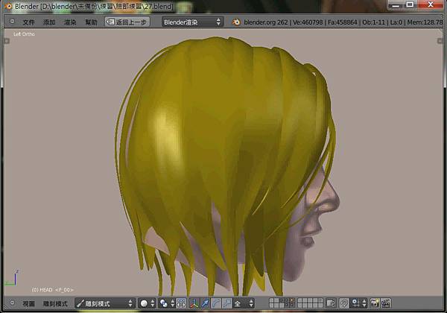This screenshot has width=447, height=313.
Task: Click the top-right area split corner widget
Action: click(440, 41)
